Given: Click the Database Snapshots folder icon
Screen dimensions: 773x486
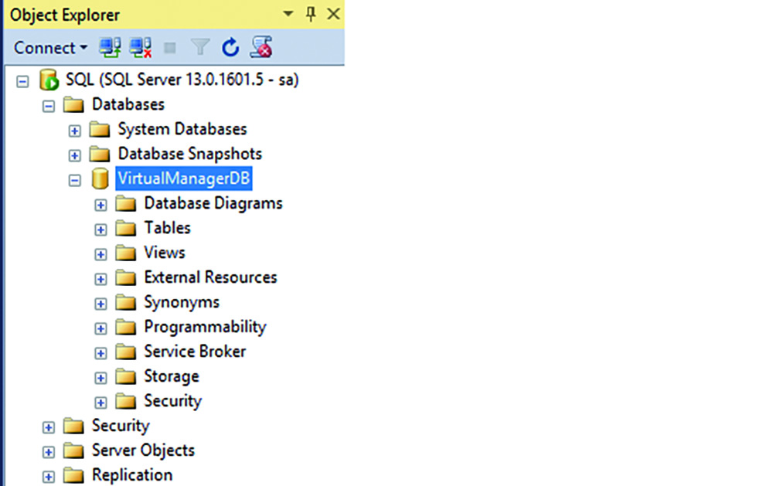Looking at the screenshot, I should click(x=100, y=154).
